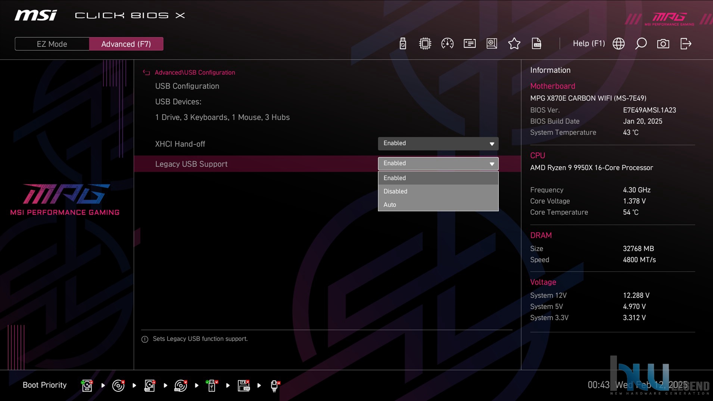Click System Temperature value 43 °C

631,133
